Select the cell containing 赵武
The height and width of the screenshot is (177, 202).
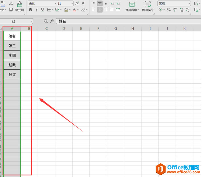[12, 65]
